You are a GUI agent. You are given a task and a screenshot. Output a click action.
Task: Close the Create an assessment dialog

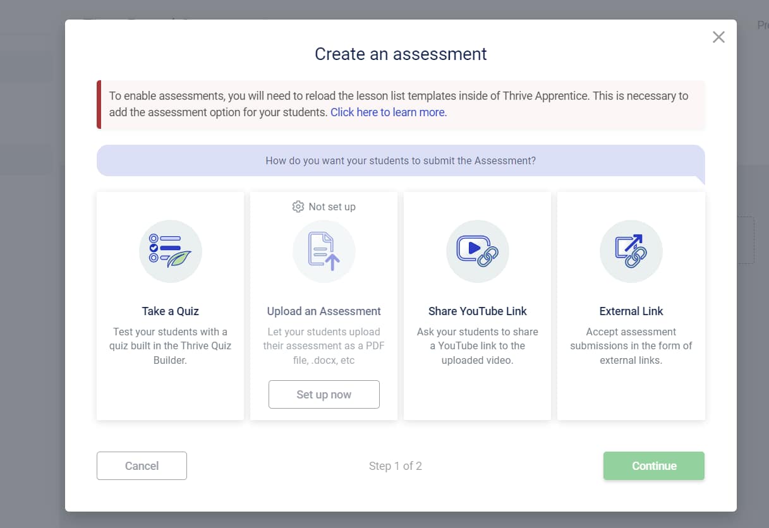point(718,37)
